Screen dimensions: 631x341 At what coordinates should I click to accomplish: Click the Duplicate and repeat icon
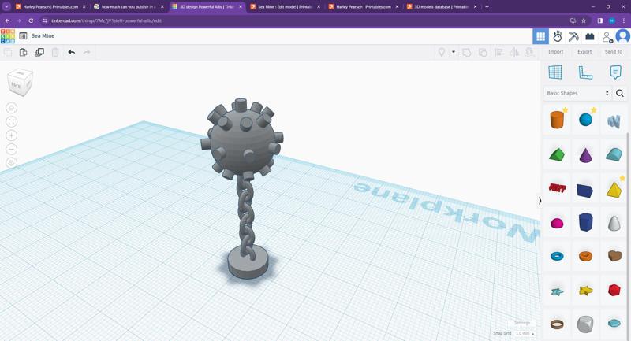39,52
